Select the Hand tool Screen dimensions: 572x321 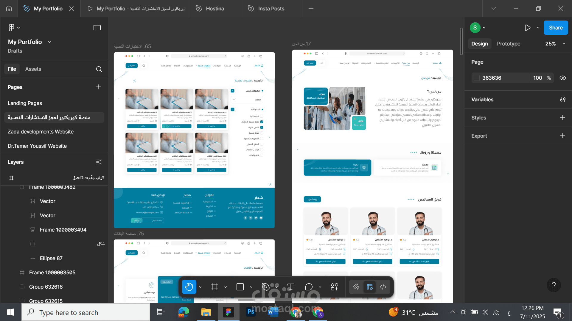click(189, 287)
